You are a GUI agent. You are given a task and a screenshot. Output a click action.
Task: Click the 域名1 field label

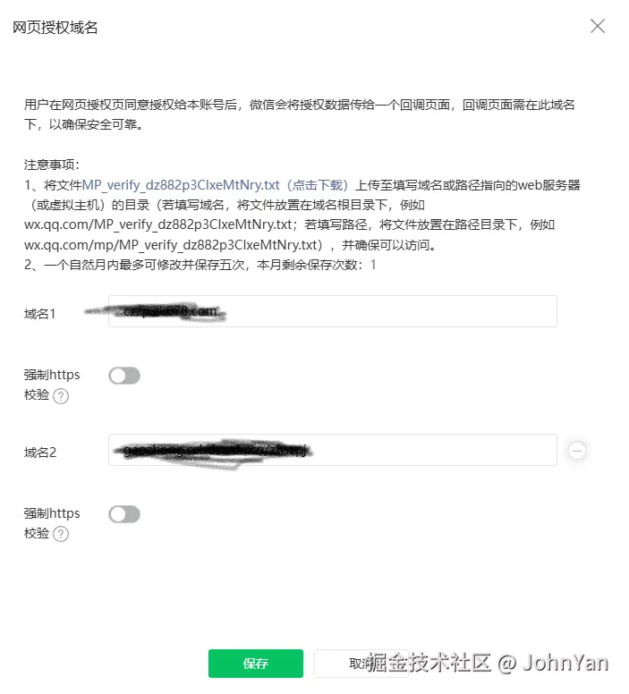[40, 314]
